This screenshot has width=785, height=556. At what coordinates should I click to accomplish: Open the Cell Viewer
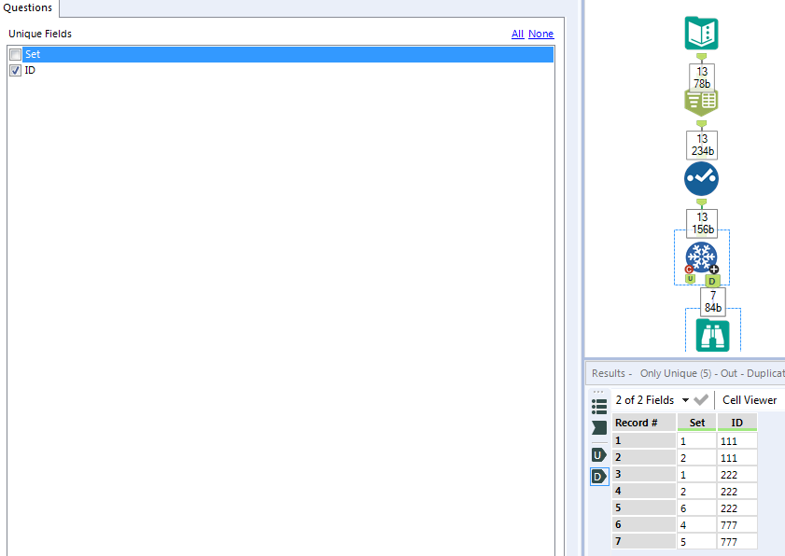[750, 399]
